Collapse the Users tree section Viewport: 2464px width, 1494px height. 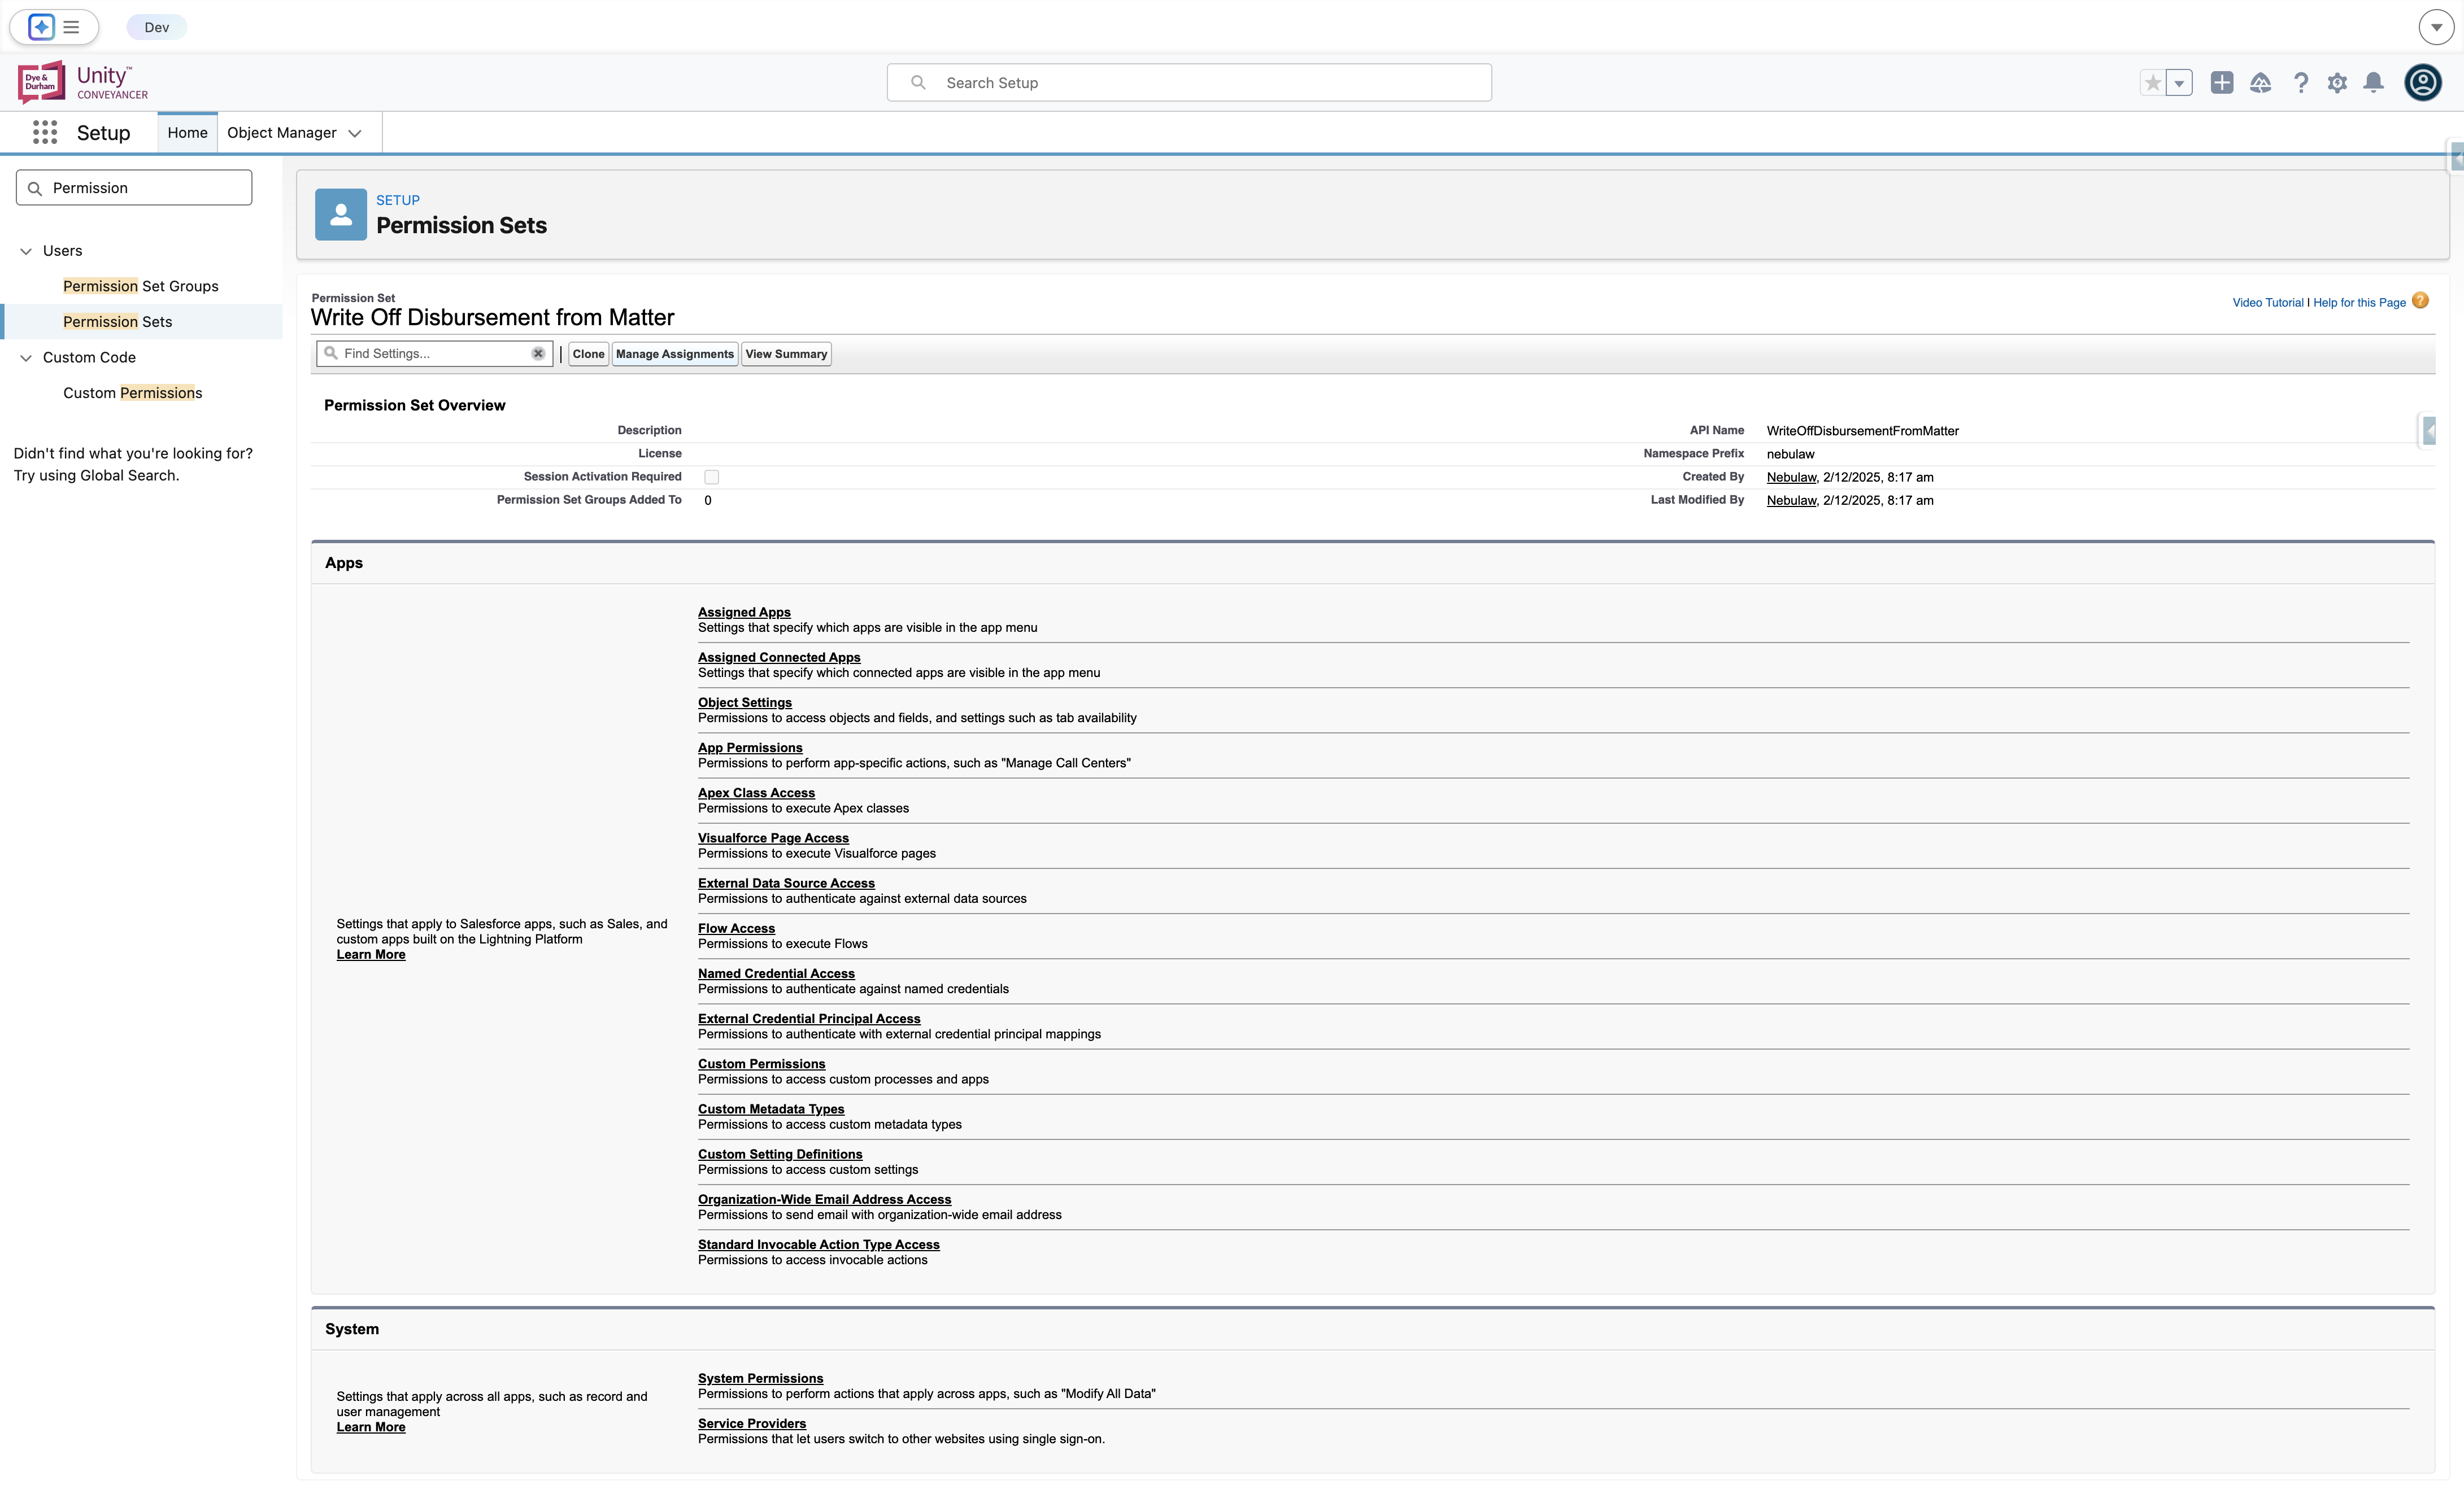26,251
